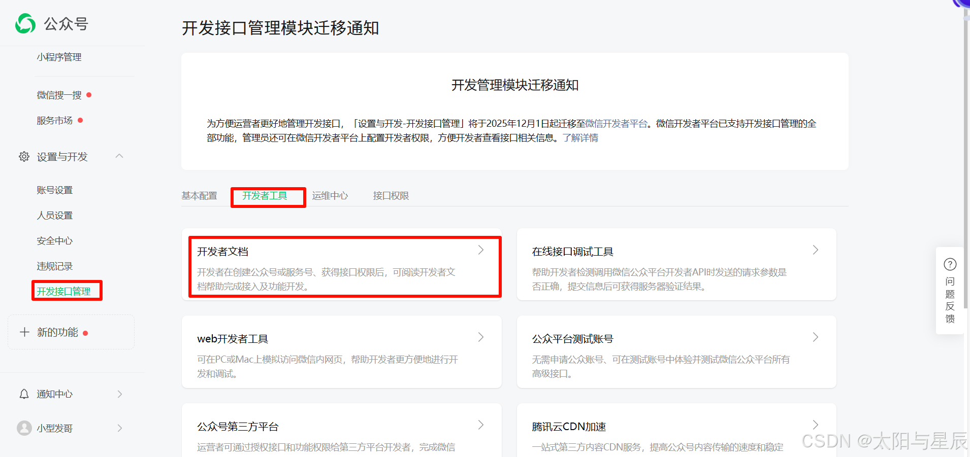Image resolution: width=970 pixels, height=457 pixels.
Task: Open 违规记录 in the sidebar
Action: pos(55,266)
